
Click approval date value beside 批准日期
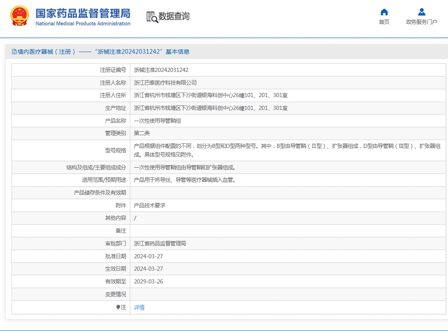click(149, 256)
